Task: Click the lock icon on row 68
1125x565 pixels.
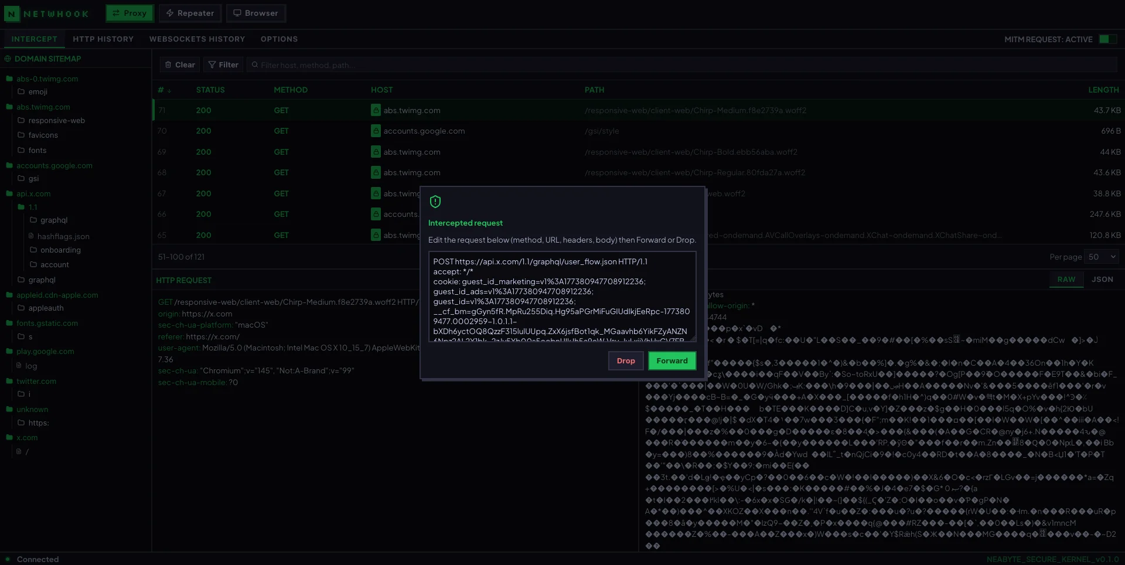Action: tap(376, 172)
